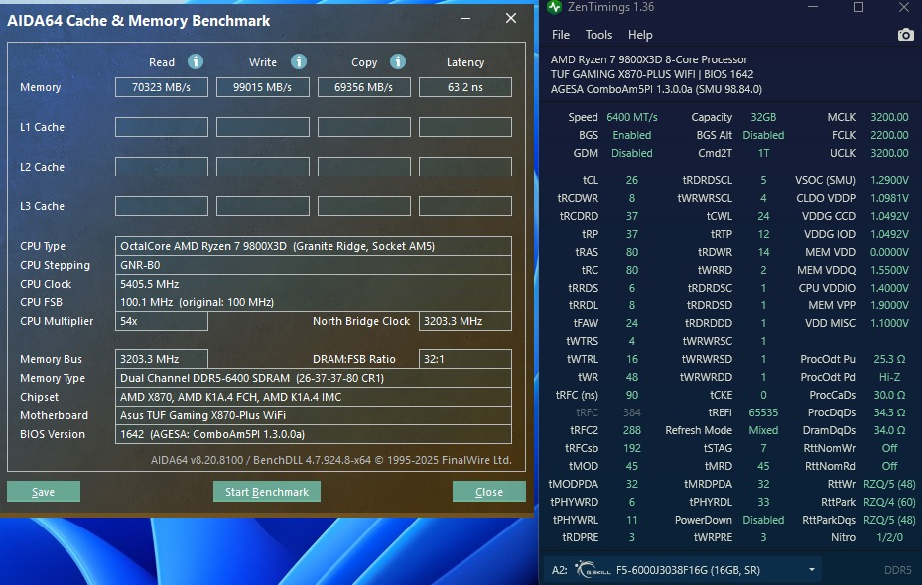Click the AGESA ComboAm5PI version line in ZenTimings
This screenshot has height=585, width=922.
(656, 89)
